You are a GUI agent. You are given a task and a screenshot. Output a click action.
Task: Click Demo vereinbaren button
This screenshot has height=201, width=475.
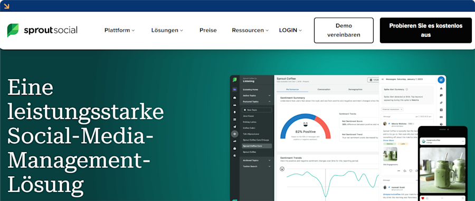344,30
